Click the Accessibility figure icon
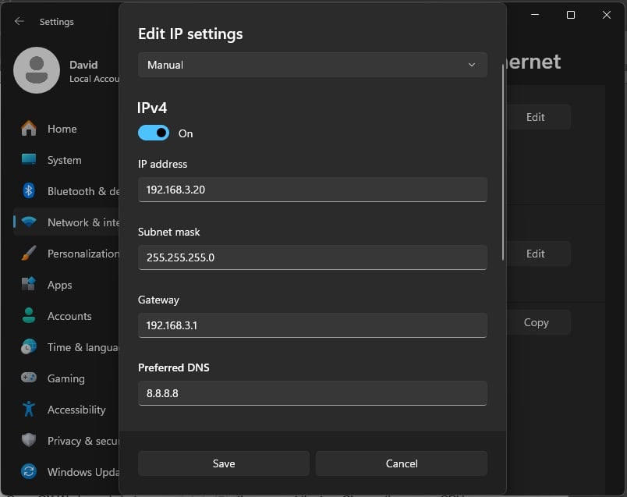627x497 pixels. point(29,409)
